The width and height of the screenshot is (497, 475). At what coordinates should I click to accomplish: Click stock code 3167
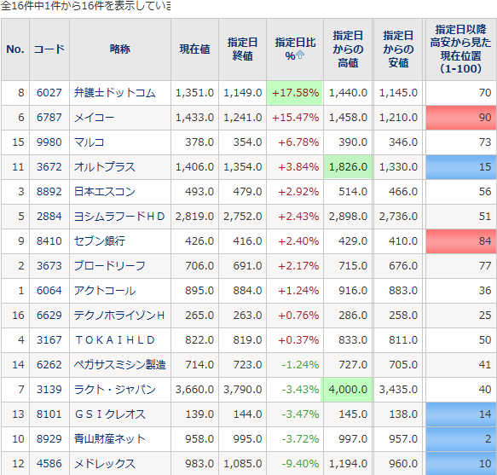point(49,340)
